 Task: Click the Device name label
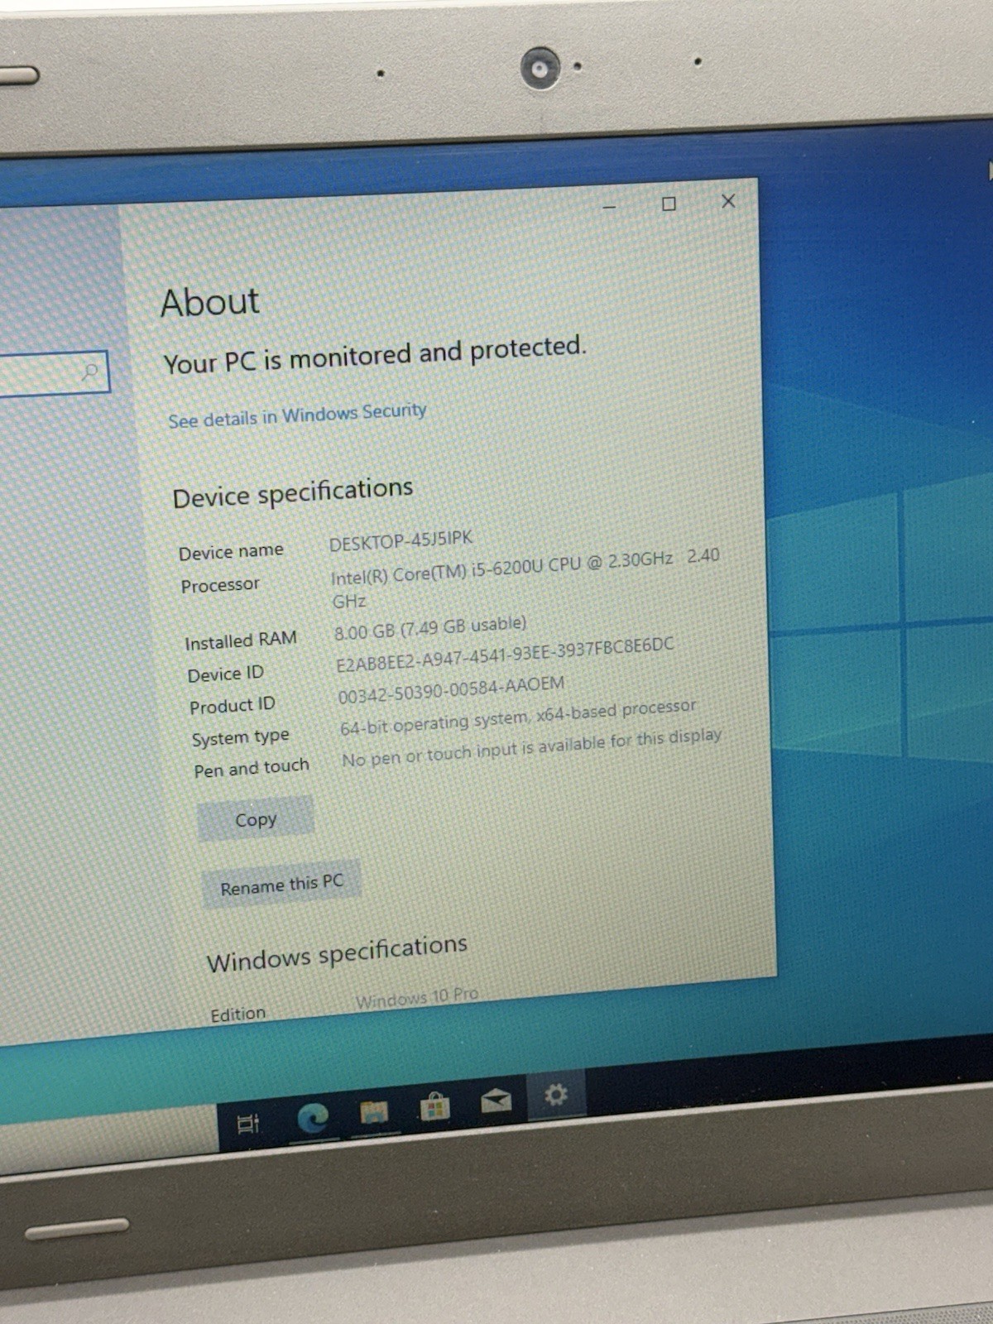[x=231, y=551]
